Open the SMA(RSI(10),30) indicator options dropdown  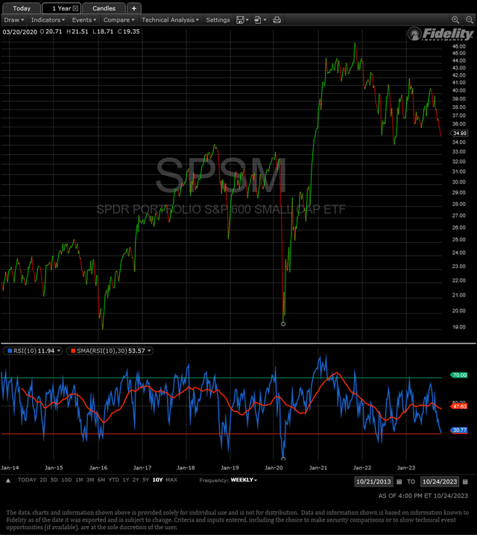point(149,351)
